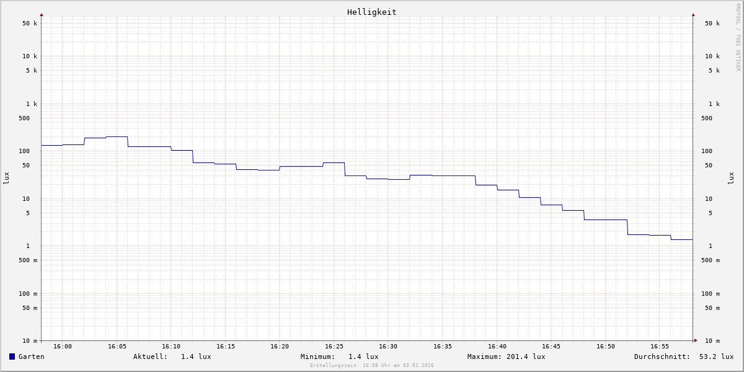Screen dimensions: 744x372
Task: Select the right-axis "50 k" label
Action: (712, 24)
